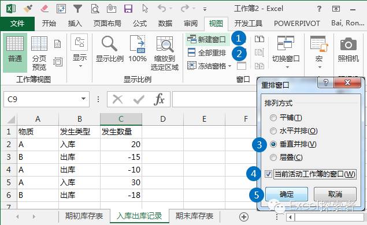
Task: Switch to Normal (普通) view
Action: click(15, 52)
